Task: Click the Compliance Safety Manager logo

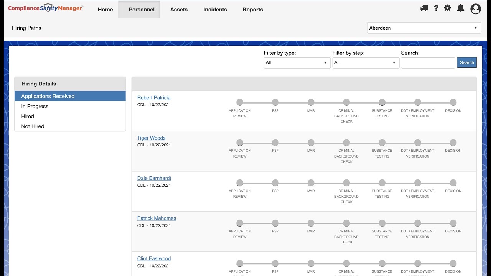Action: pos(45,8)
